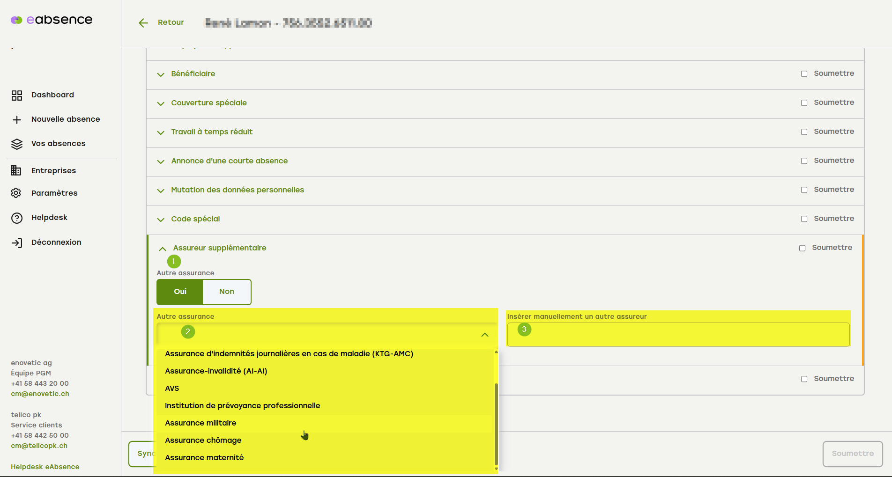Viewport: 892px width, 477px height.
Task: Tick the Soumettre checkbox for Code spécial
Action: [804, 219]
